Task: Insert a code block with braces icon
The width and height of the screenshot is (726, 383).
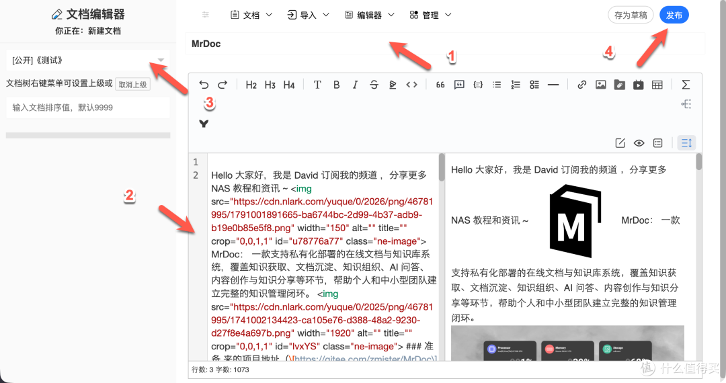Action: point(479,85)
